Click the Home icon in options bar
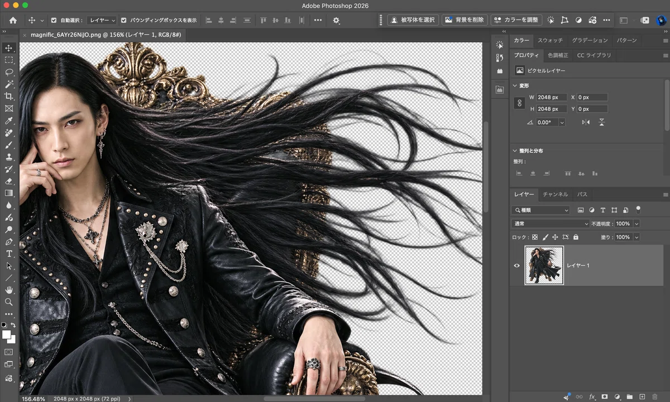 pyautogui.click(x=13, y=20)
